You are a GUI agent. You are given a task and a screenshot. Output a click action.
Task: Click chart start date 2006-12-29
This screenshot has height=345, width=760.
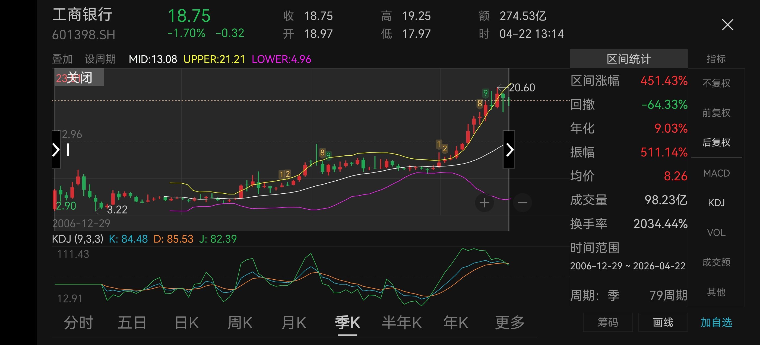pyautogui.click(x=81, y=223)
